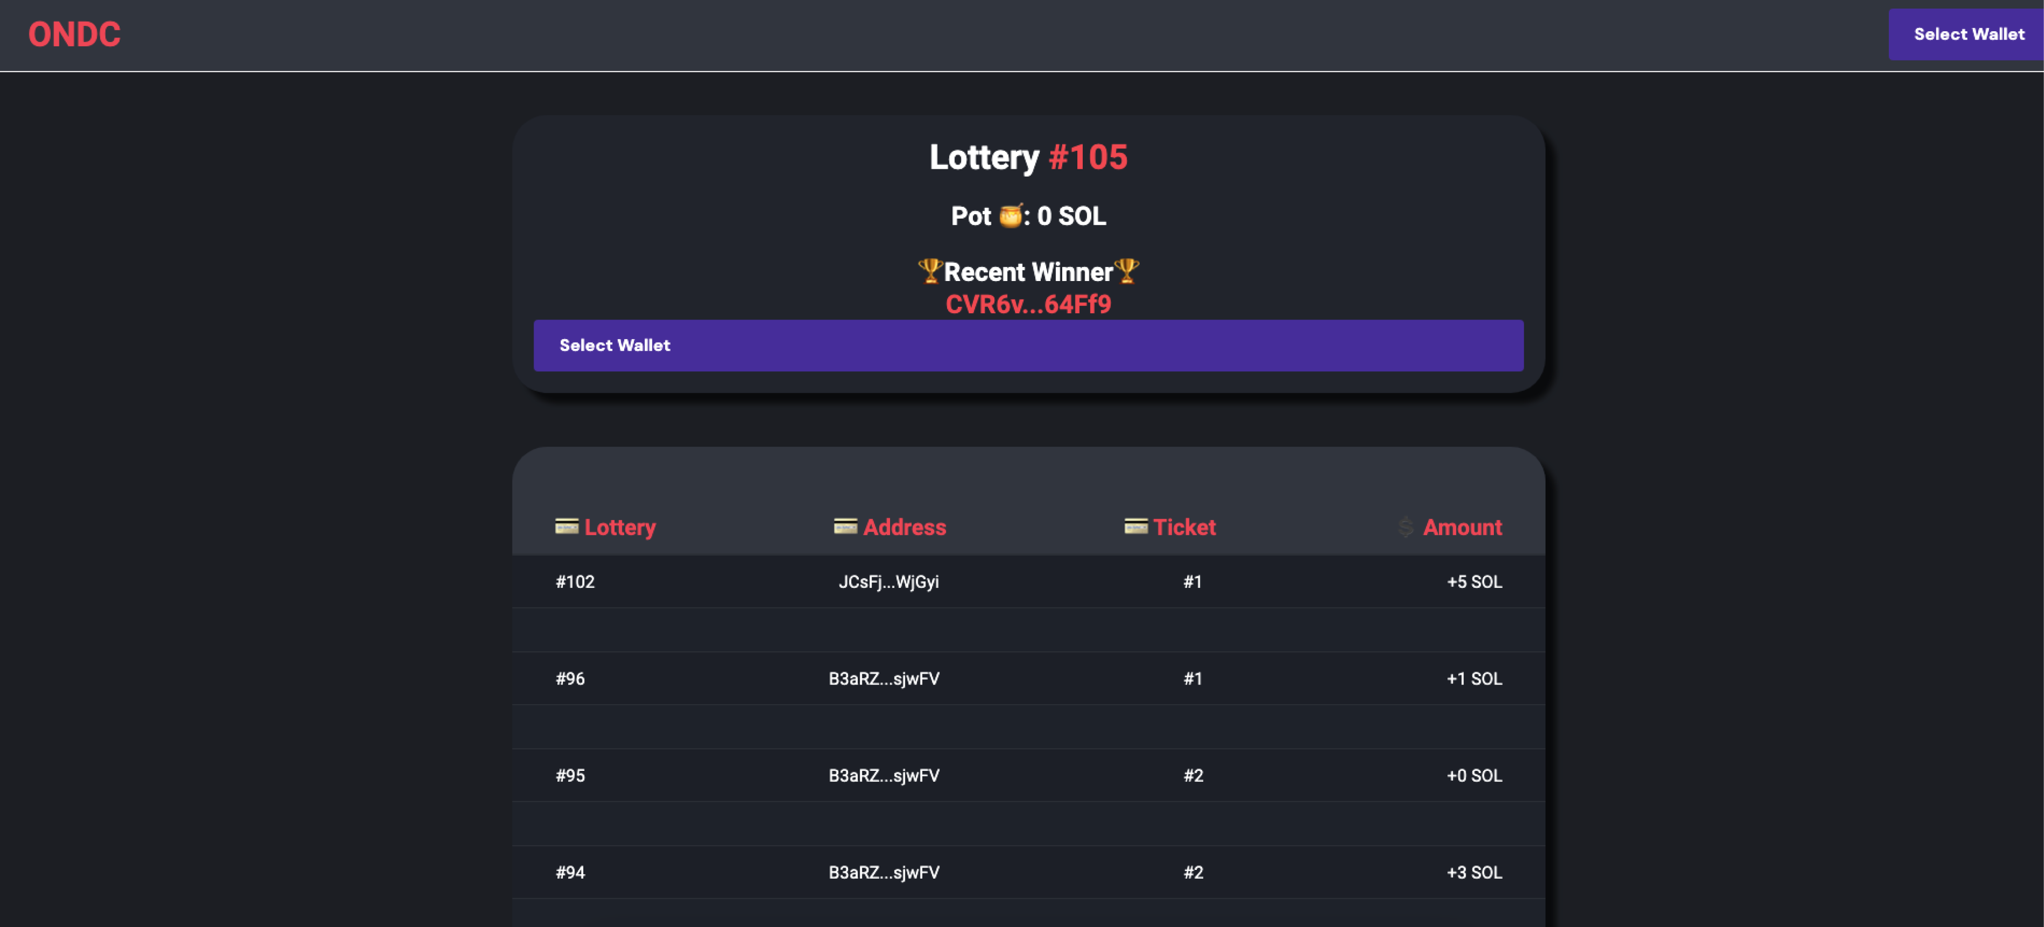Select the Amount column header

point(1462,527)
